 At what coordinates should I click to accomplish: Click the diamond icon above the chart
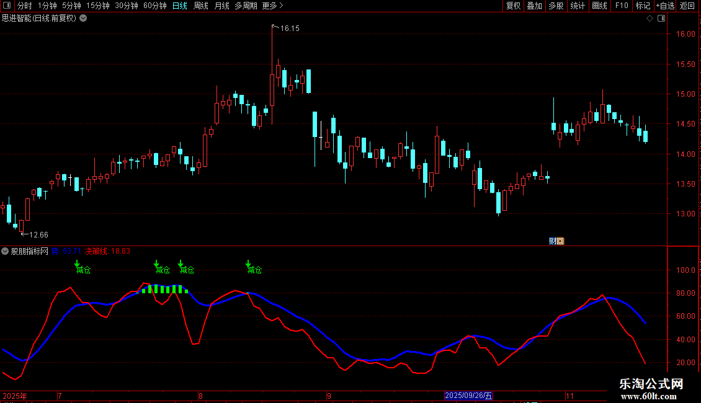pos(650,19)
